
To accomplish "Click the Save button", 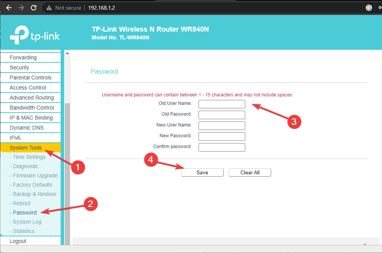I will [202, 172].
